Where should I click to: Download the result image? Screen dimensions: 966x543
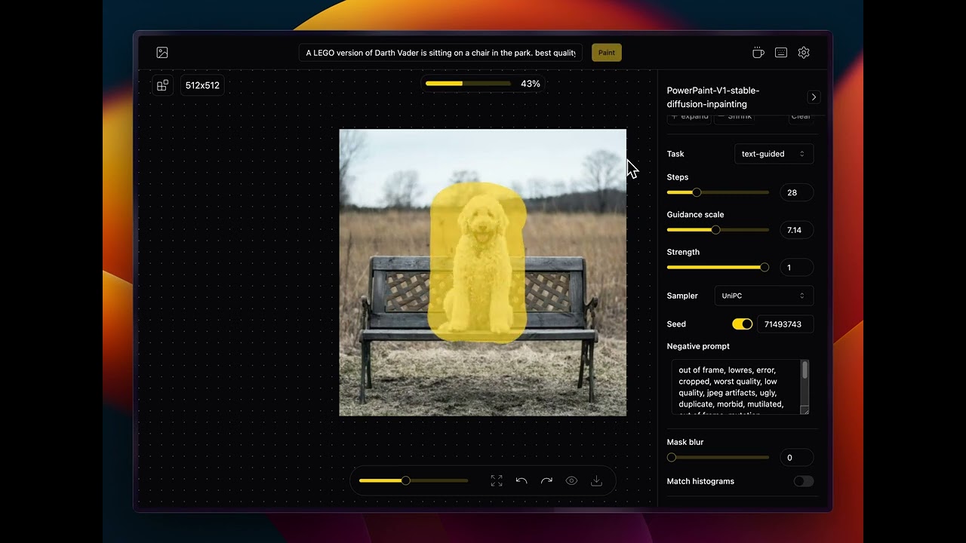point(596,480)
